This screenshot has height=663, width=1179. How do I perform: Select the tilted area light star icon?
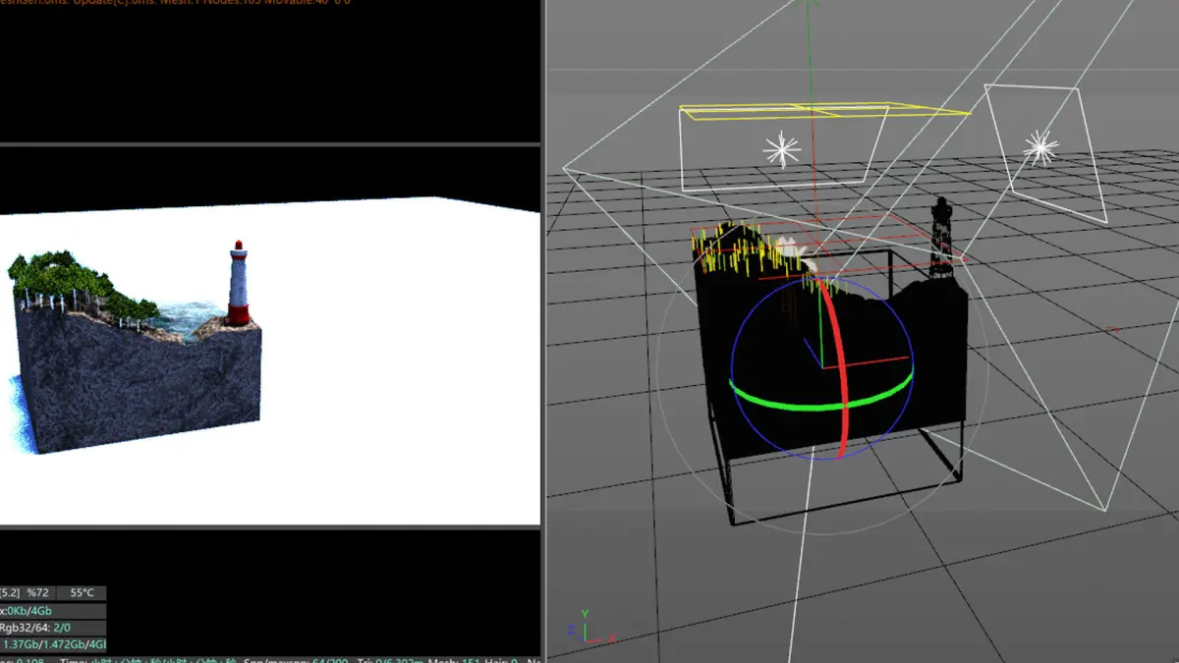[x=1040, y=147]
